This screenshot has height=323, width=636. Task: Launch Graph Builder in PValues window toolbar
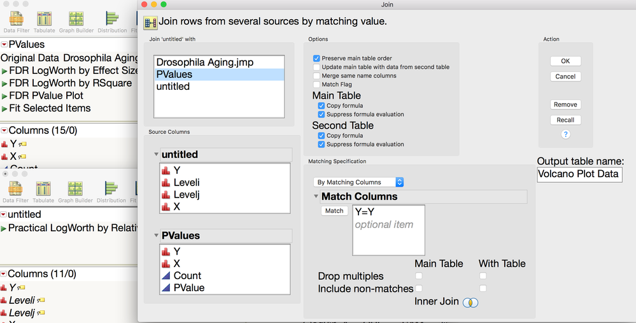coord(76,22)
